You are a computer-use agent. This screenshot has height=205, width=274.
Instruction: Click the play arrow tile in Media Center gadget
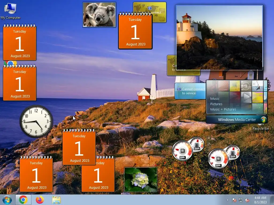point(246,97)
